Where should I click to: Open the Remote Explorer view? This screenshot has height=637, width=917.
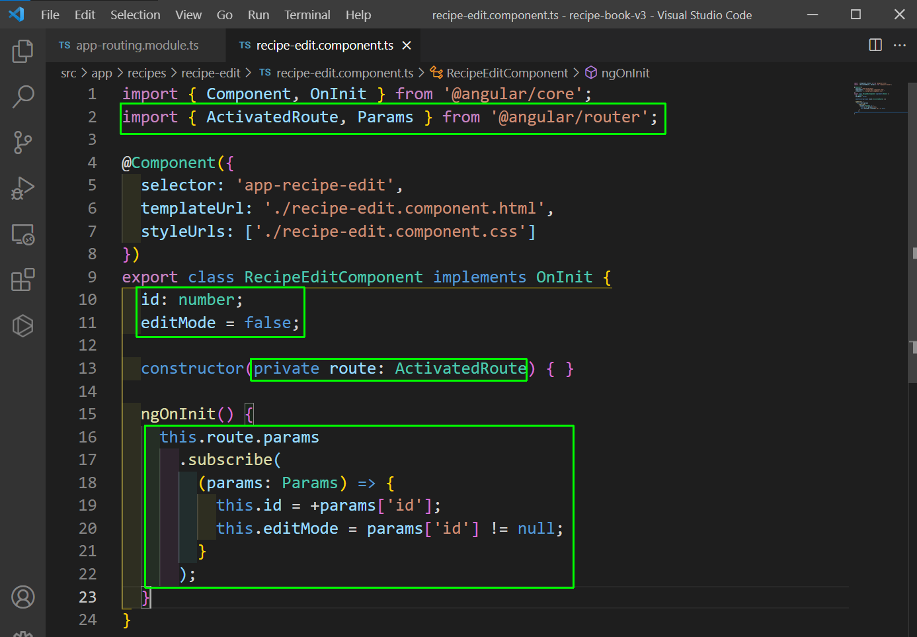click(x=22, y=234)
